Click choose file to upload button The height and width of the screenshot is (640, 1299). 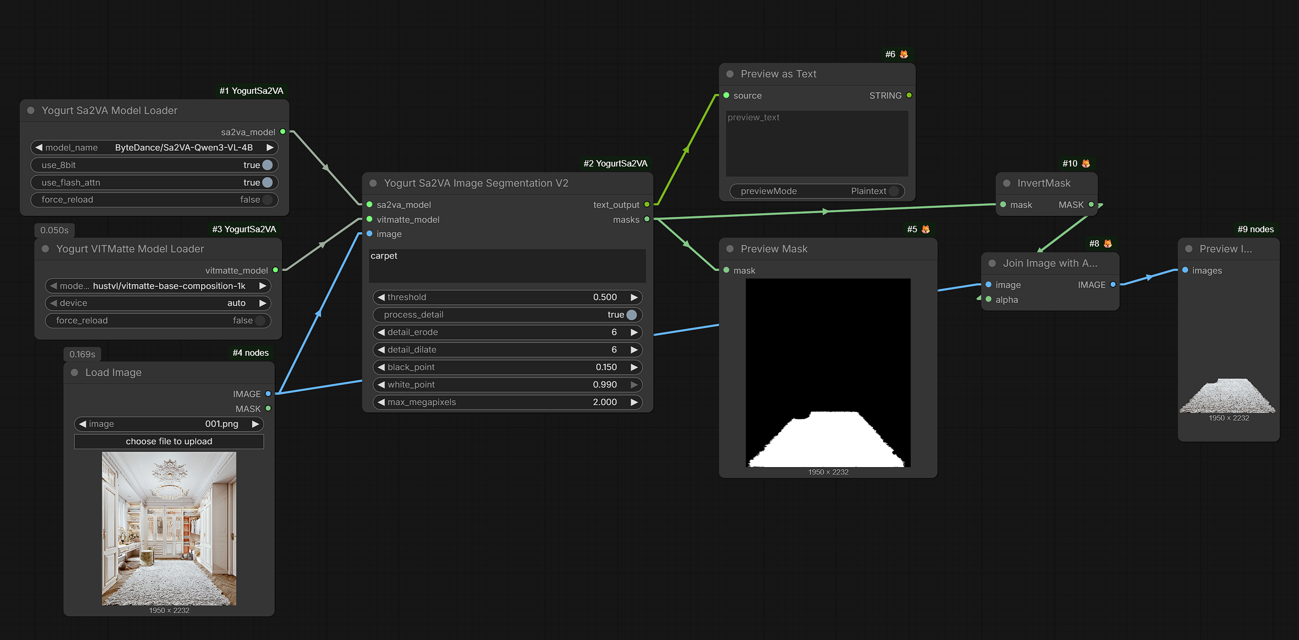click(x=169, y=441)
